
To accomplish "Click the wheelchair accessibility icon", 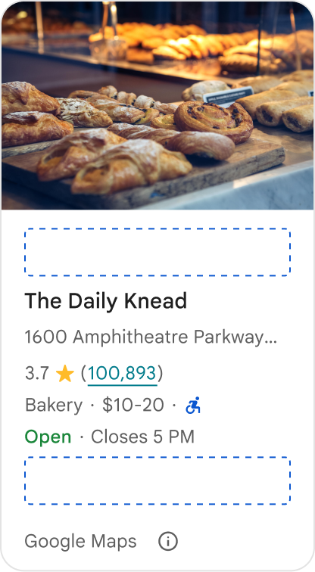I will [193, 406].
